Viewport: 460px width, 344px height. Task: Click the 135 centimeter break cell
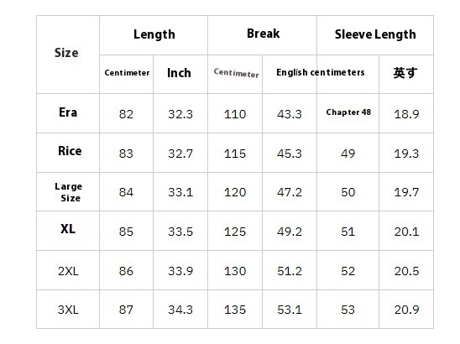(235, 310)
